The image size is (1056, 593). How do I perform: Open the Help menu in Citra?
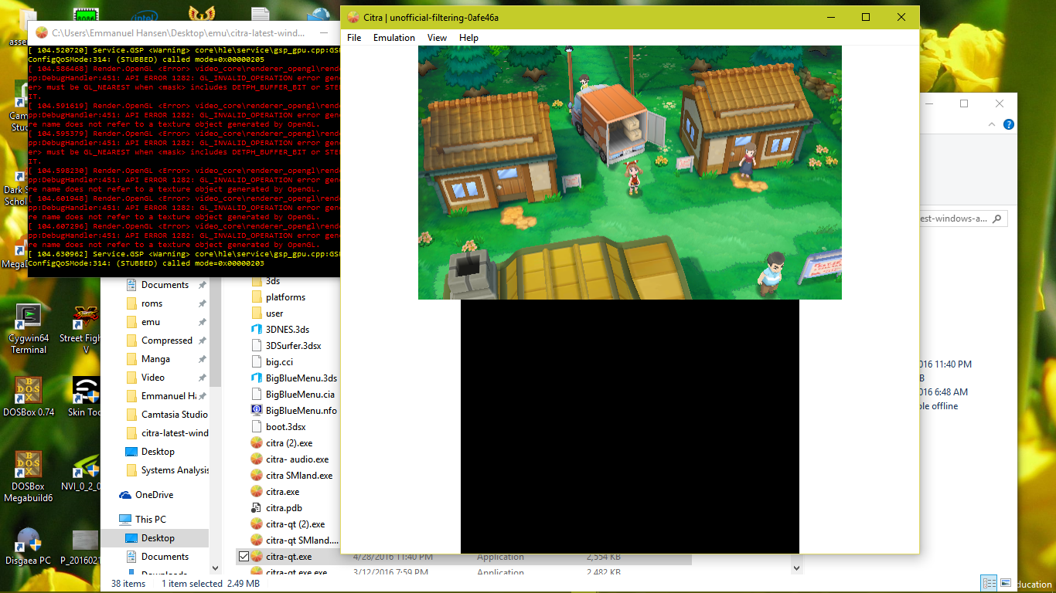point(468,38)
